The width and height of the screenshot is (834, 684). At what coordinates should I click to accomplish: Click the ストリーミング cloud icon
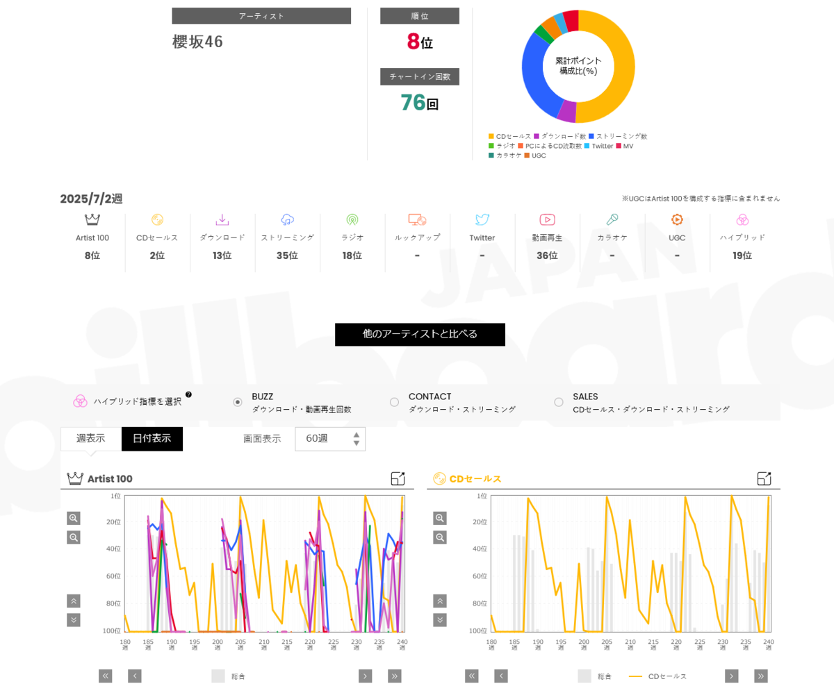pyautogui.click(x=287, y=219)
